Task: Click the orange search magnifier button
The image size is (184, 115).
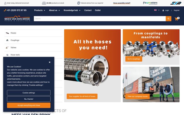Action: (x=168, y=19)
